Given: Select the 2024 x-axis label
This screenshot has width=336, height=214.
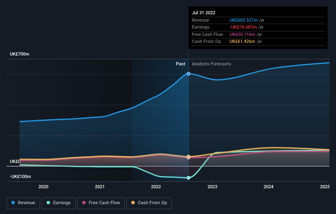Looking at the screenshot, I should click(x=268, y=187).
